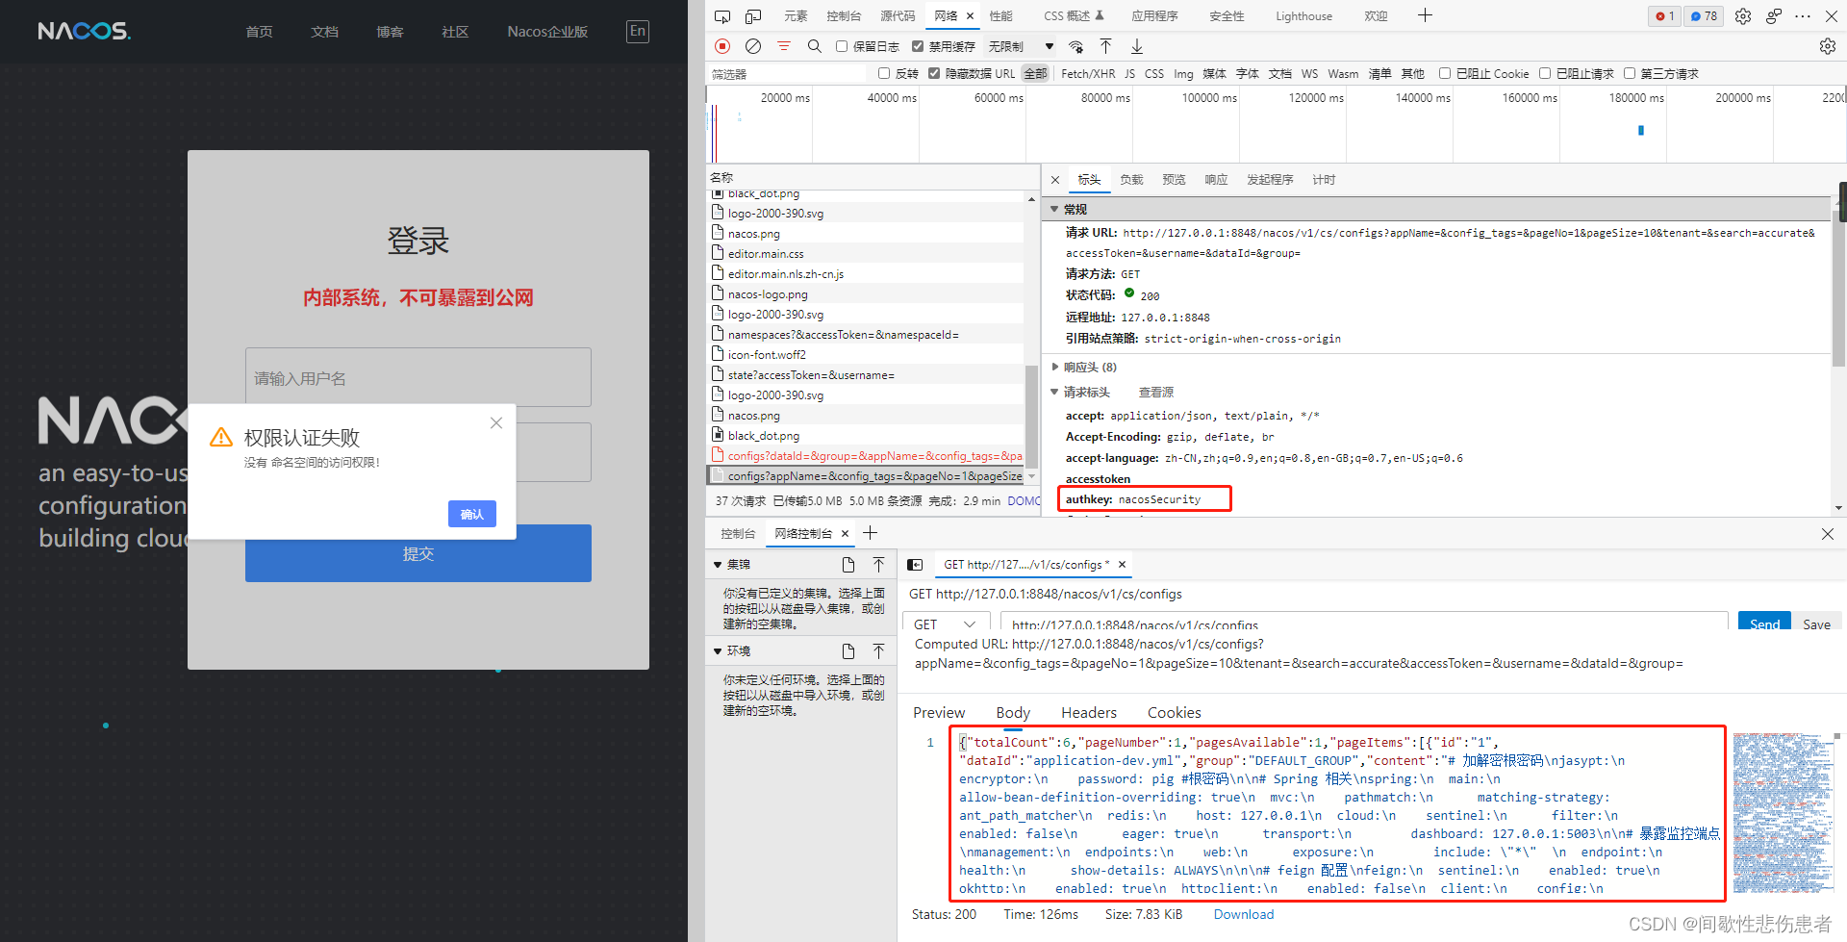Stop the network recording red button
The image size is (1847, 942).
pyautogui.click(x=721, y=46)
